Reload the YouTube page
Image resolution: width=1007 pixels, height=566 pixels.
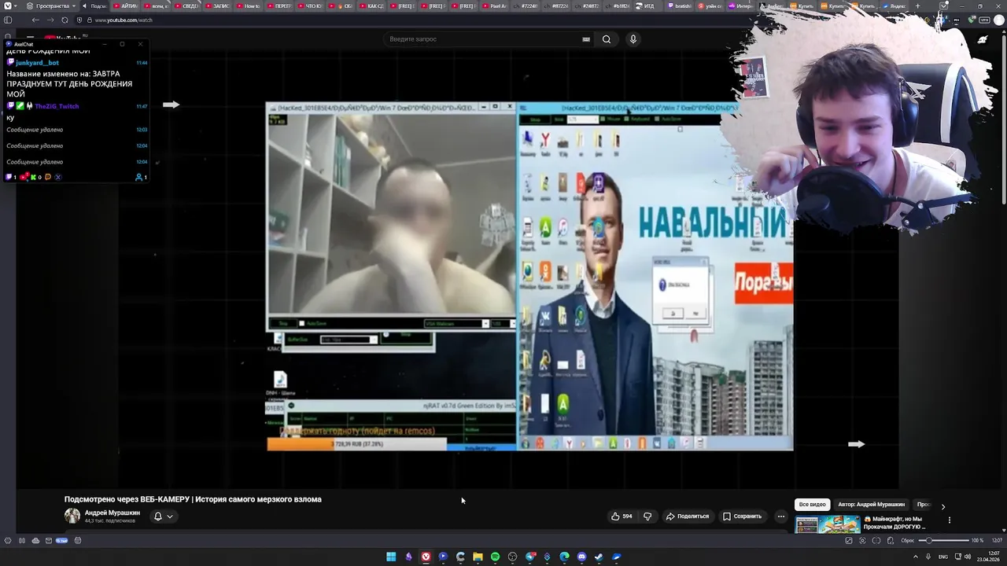tap(65, 20)
